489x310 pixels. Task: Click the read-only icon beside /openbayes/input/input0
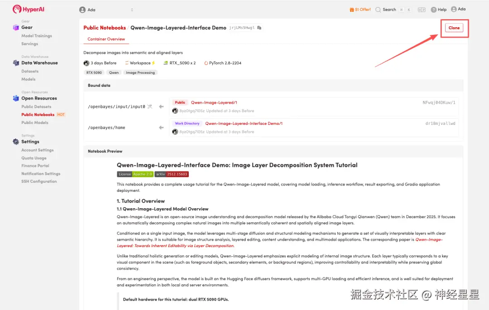point(150,106)
